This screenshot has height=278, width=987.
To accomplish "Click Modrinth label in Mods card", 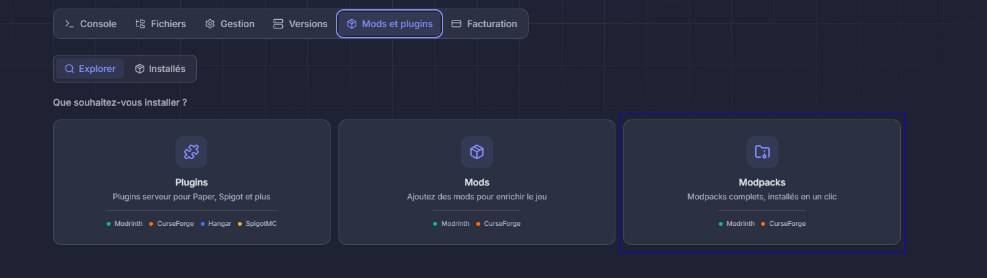I will pos(455,224).
